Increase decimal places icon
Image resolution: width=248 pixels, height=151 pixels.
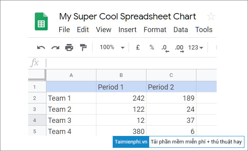[179, 48]
